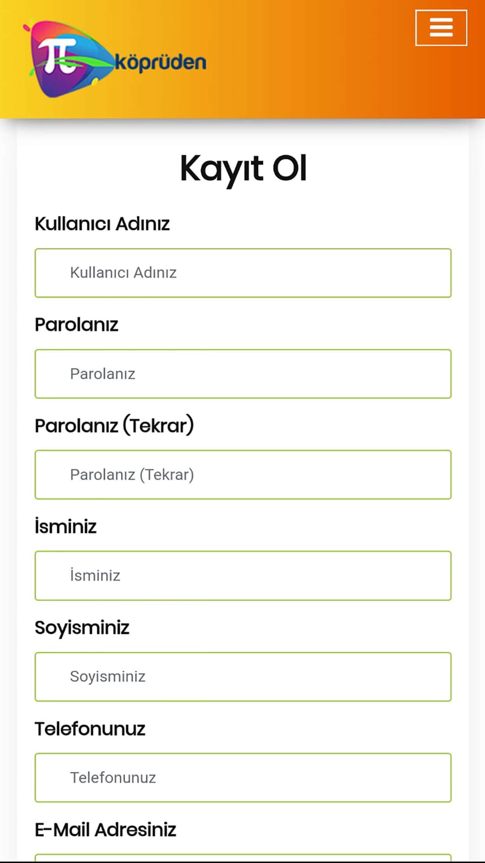Click the Kayıt Ol page heading
This screenshot has height=863, width=485.
[x=243, y=169]
